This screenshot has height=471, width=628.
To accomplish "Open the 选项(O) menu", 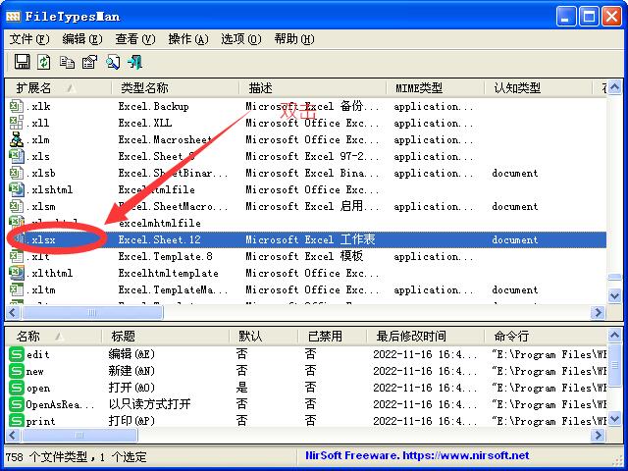I will tap(241, 39).
